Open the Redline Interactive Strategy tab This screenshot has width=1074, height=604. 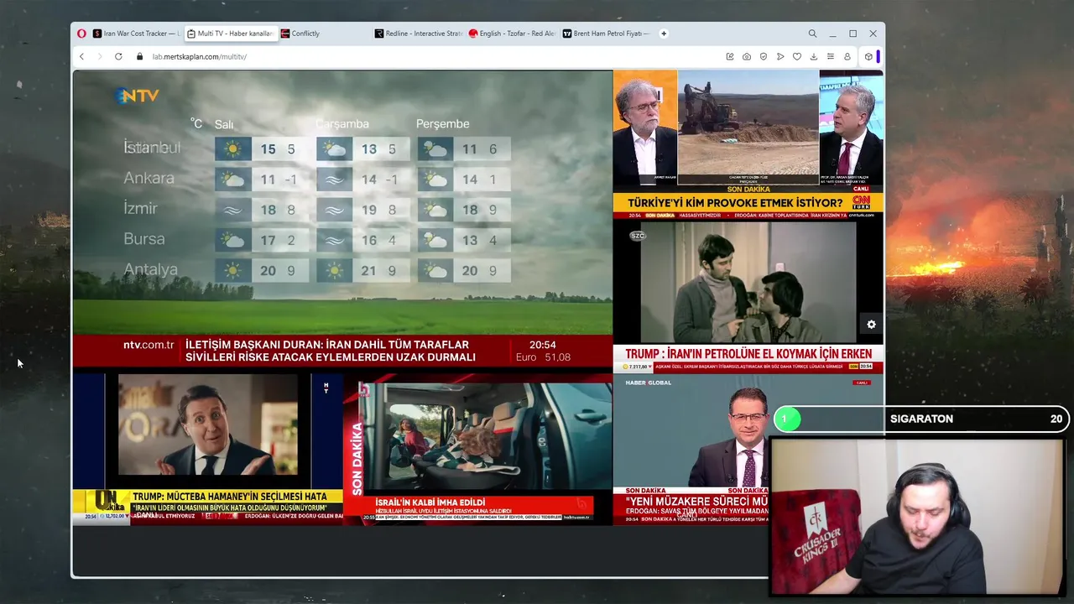(419, 34)
